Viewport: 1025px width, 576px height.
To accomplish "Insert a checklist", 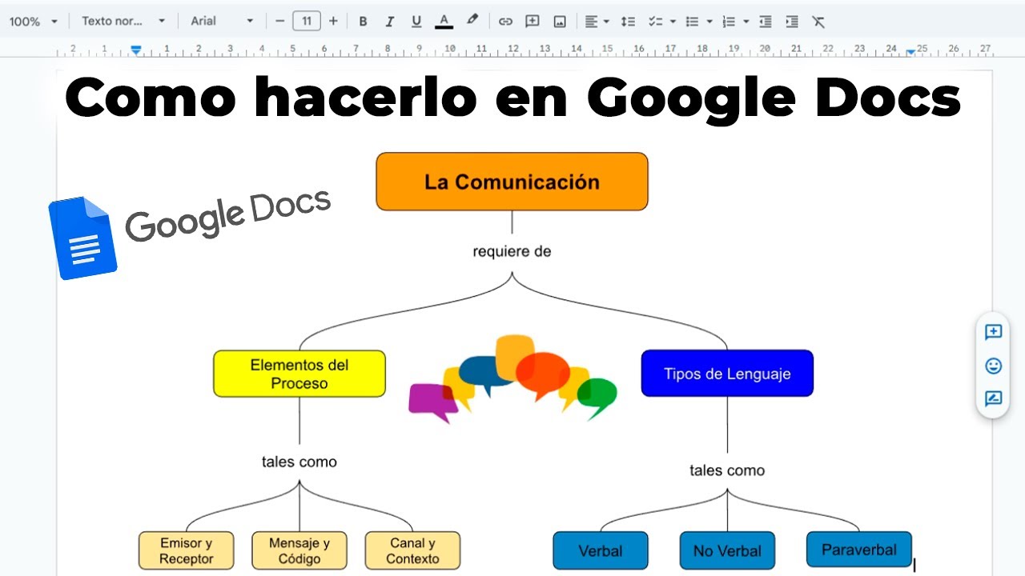I will pos(655,22).
